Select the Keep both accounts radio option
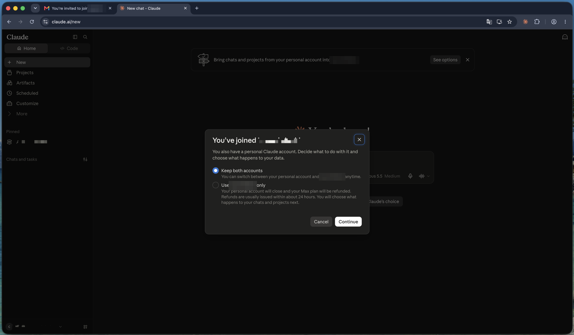 click(215, 170)
